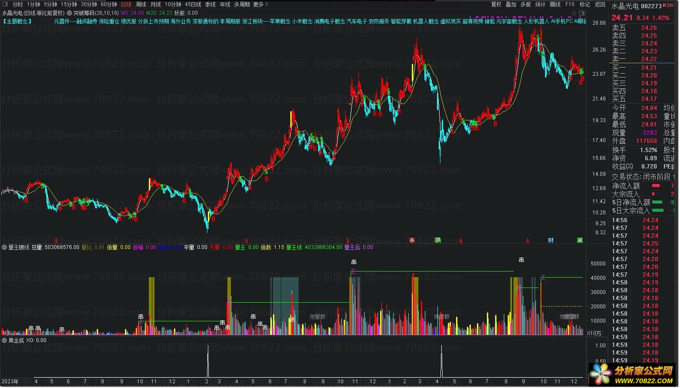Image resolution: width=680 pixels, height=388 pixels.
Task: Click the 叠加 overlay option
Action: click(x=511, y=4)
